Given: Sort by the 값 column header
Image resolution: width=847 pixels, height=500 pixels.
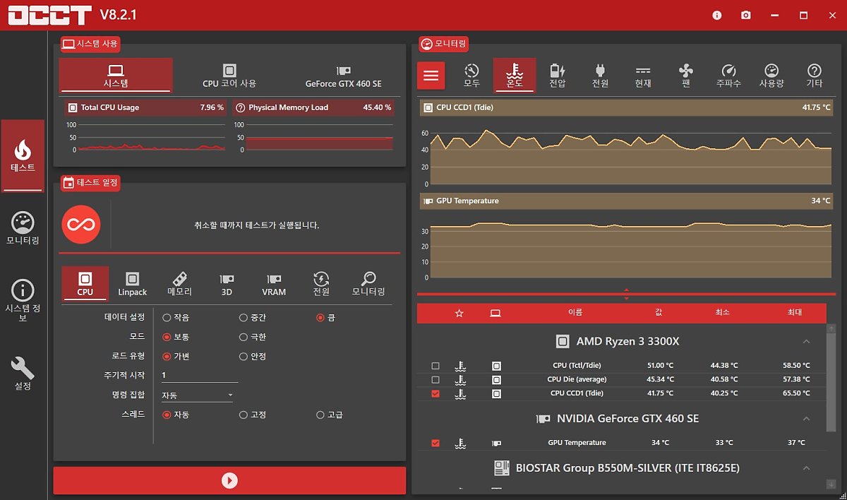Looking at the screenshot, I should (659, 312).
